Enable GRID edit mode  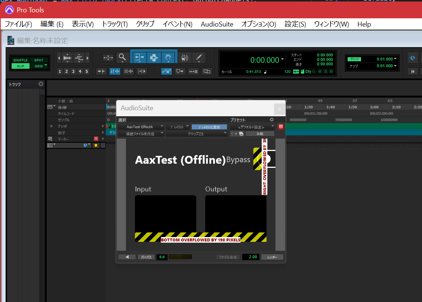[39, 66]
